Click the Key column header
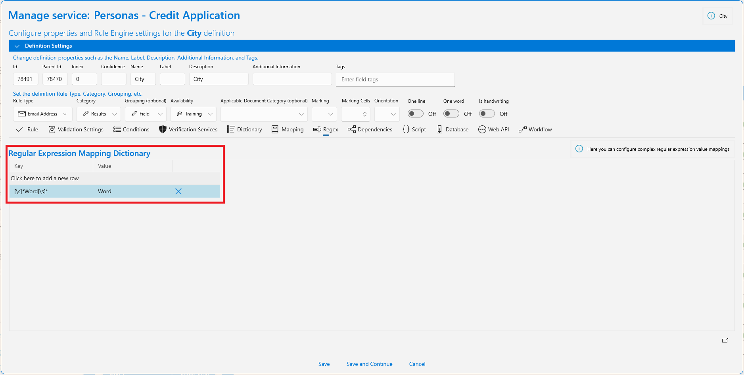 tap(51, 166)
